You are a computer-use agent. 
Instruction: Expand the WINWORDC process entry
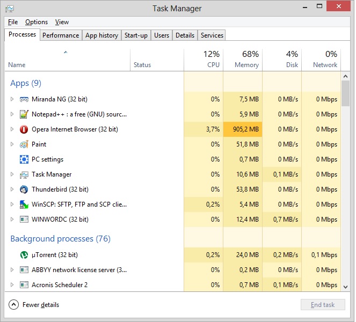(12, 219)
